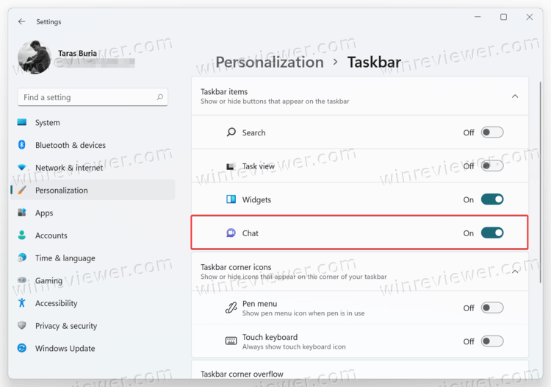
Task: Open Accessibility settings category
Action: click(93, 303)
